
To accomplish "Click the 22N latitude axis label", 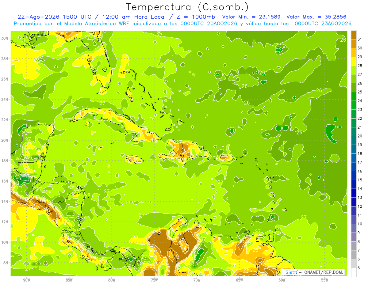I will coord(5,120).
